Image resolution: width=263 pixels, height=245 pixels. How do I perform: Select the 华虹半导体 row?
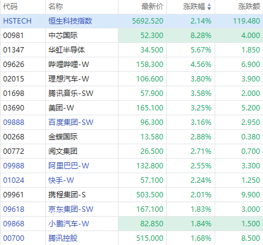(x=131, y=50)
